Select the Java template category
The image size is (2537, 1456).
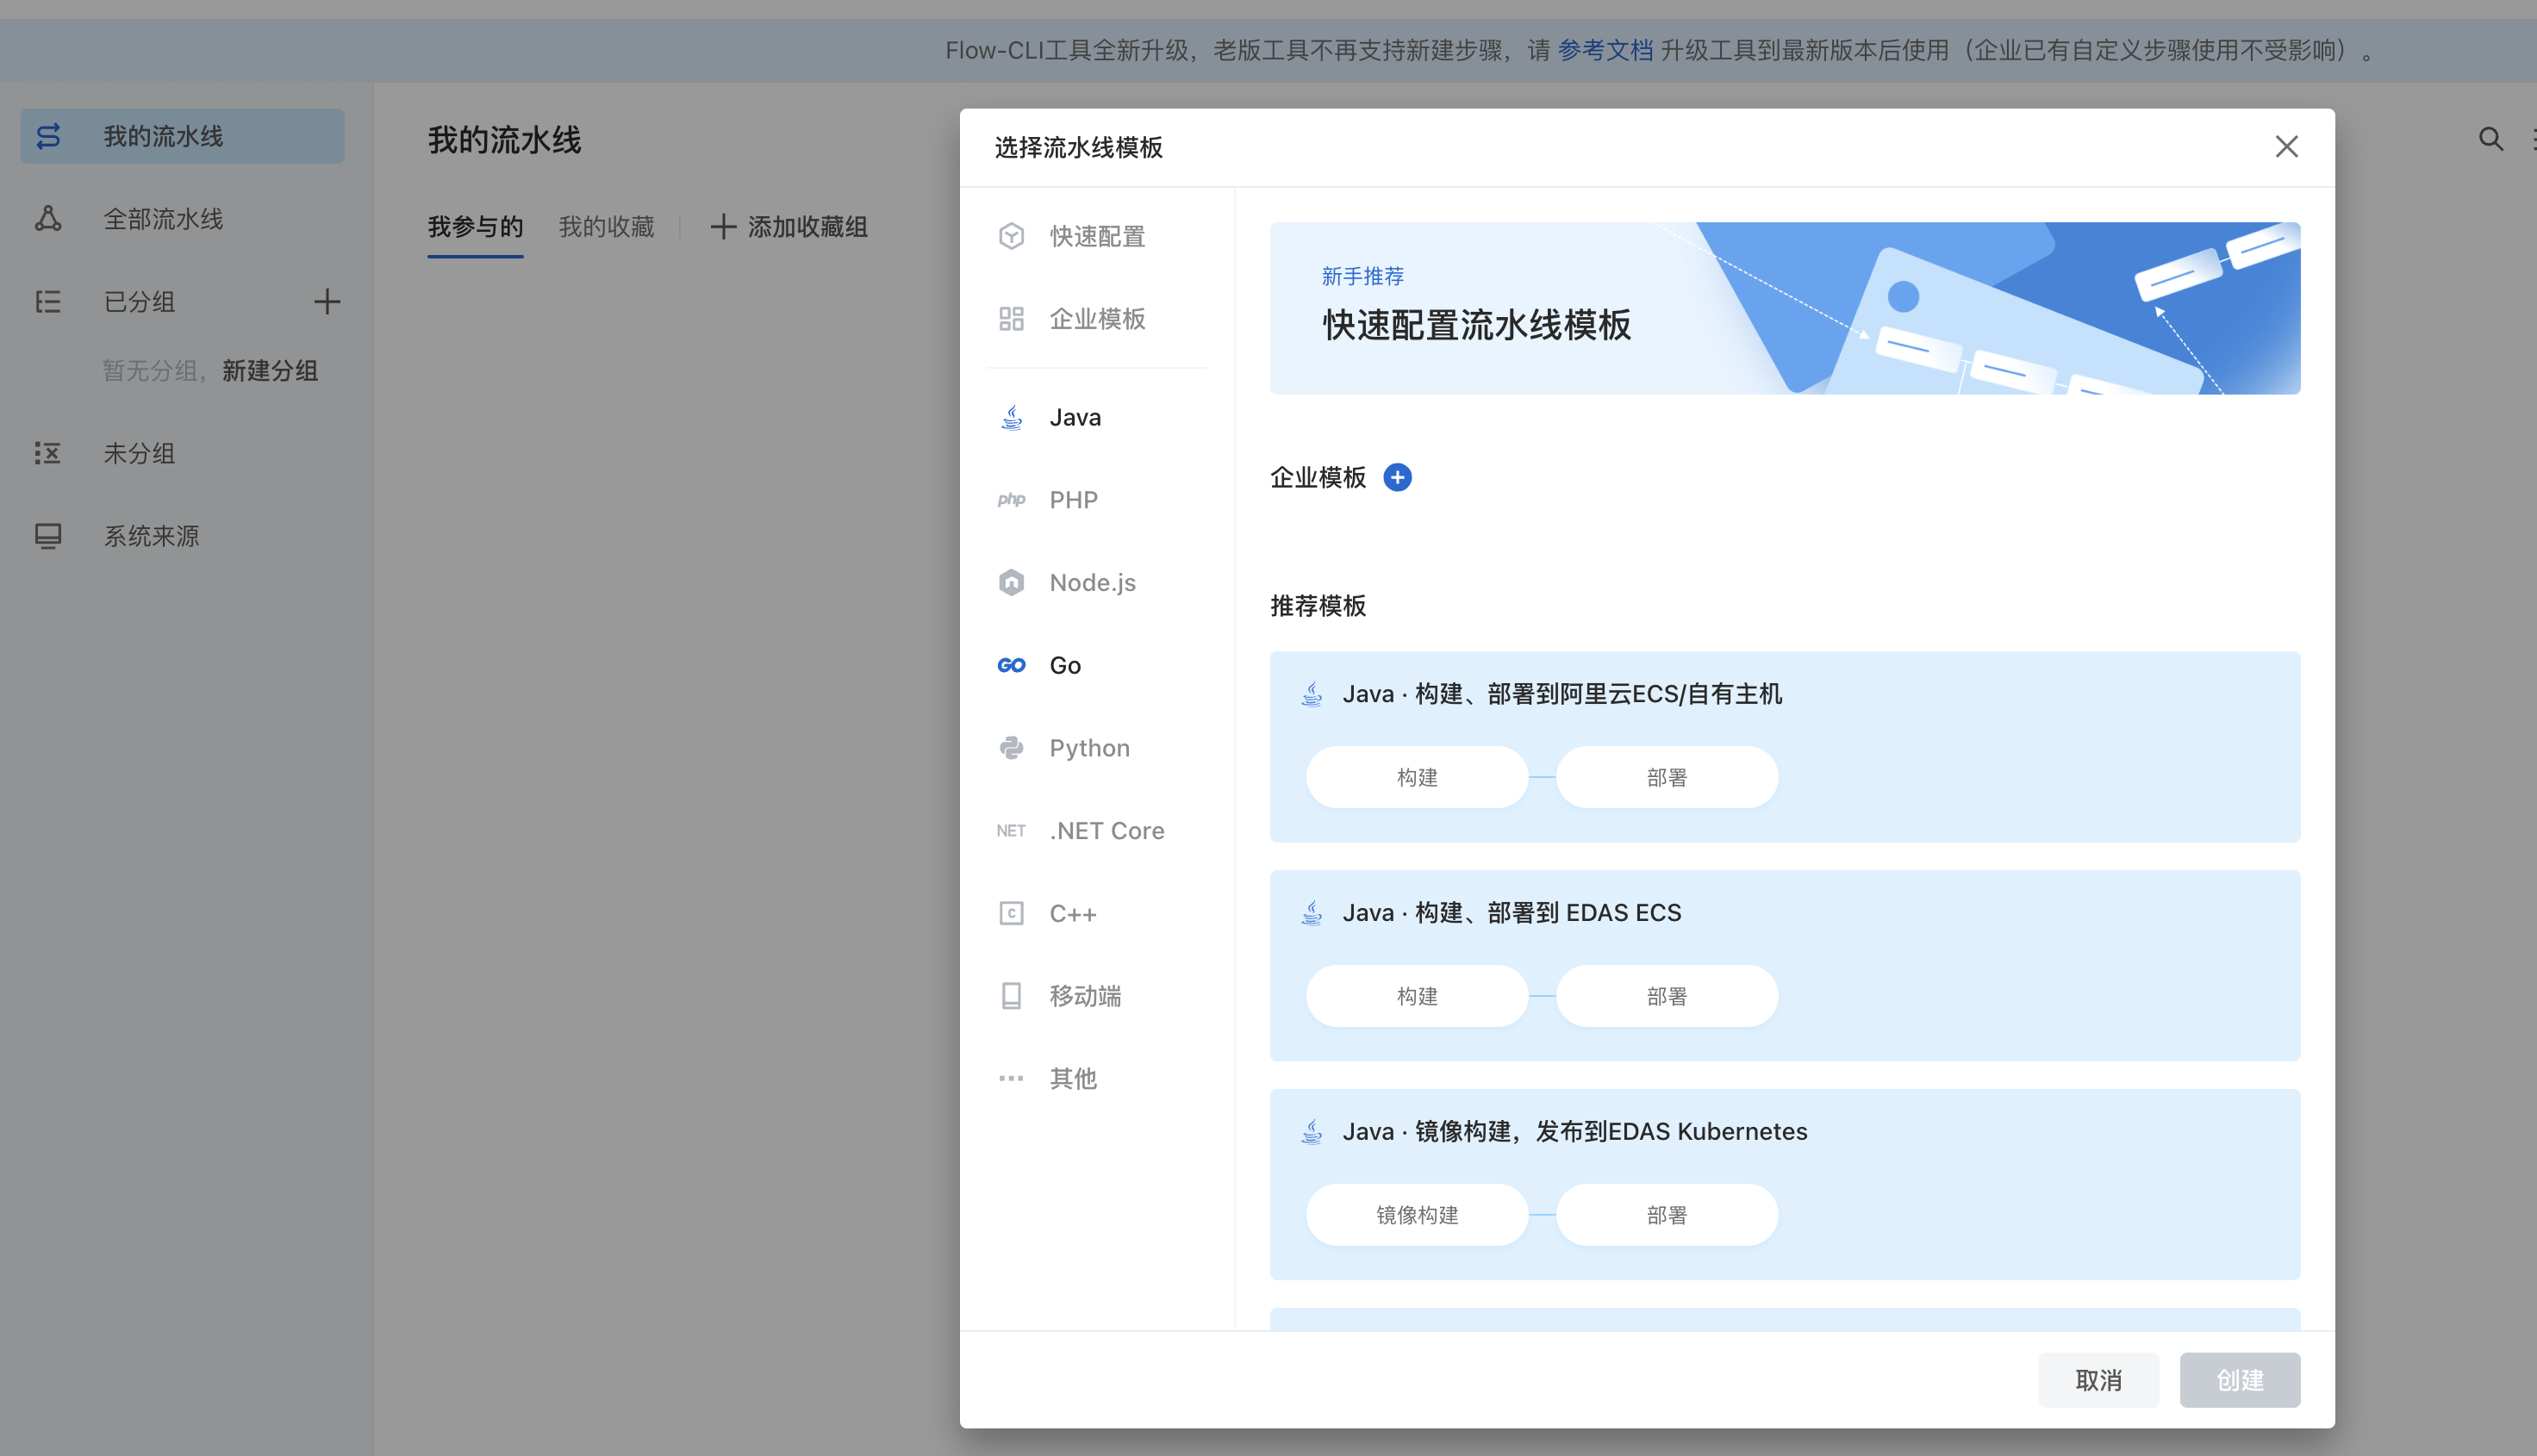pyautogui.click(x=1075, y=417)
